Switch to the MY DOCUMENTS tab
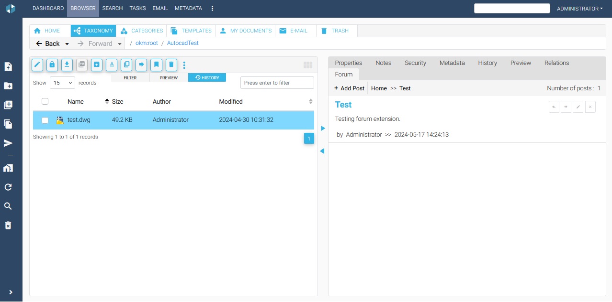Image resolution: width=612 pixels, height=302 pixels. 245,31
